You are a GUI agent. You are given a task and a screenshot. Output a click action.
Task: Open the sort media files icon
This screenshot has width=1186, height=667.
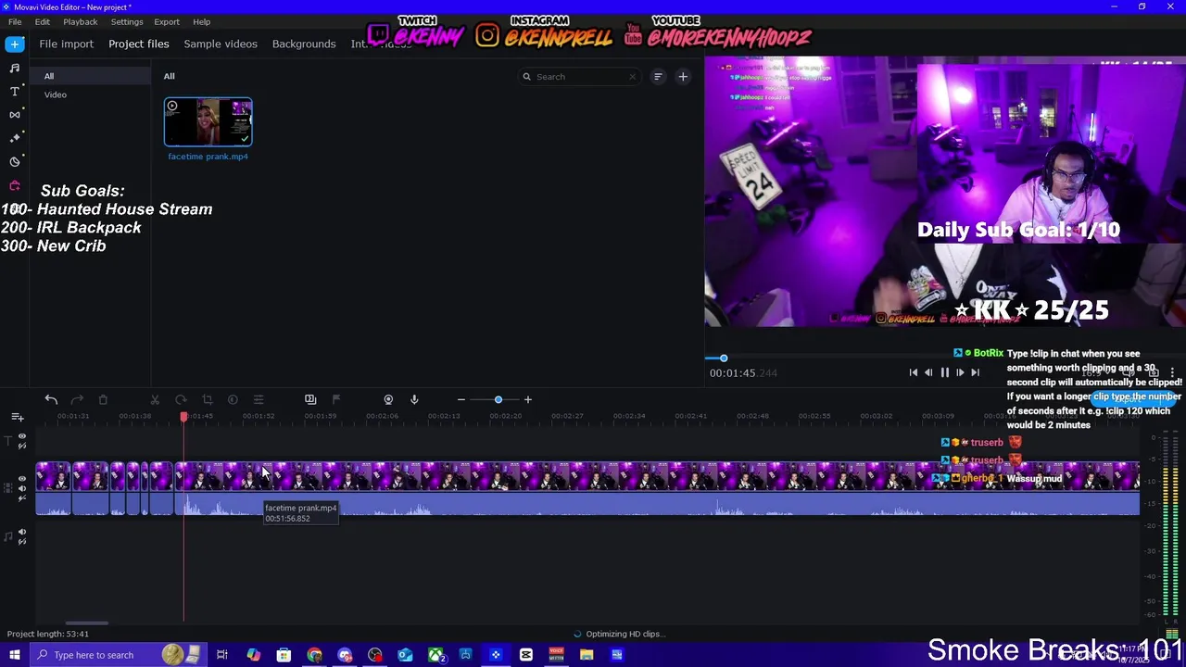pyautogui.click(x=658, y=77)
